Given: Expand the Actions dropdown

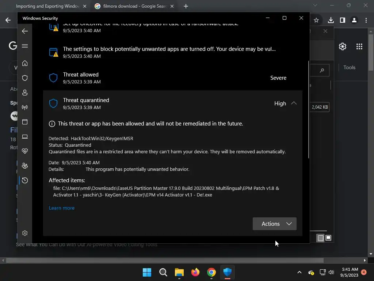Looking at the screenshot, I should tap(275, 224).
